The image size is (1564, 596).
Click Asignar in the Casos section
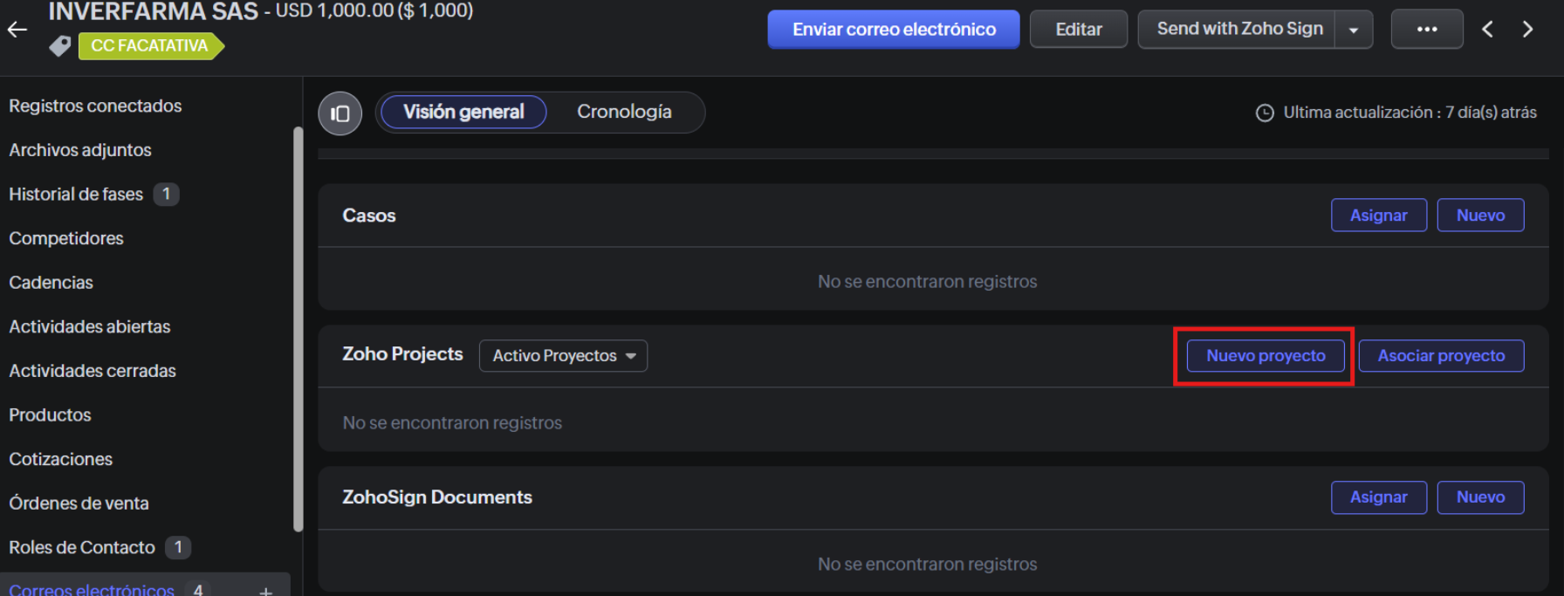pos(1378,216)
